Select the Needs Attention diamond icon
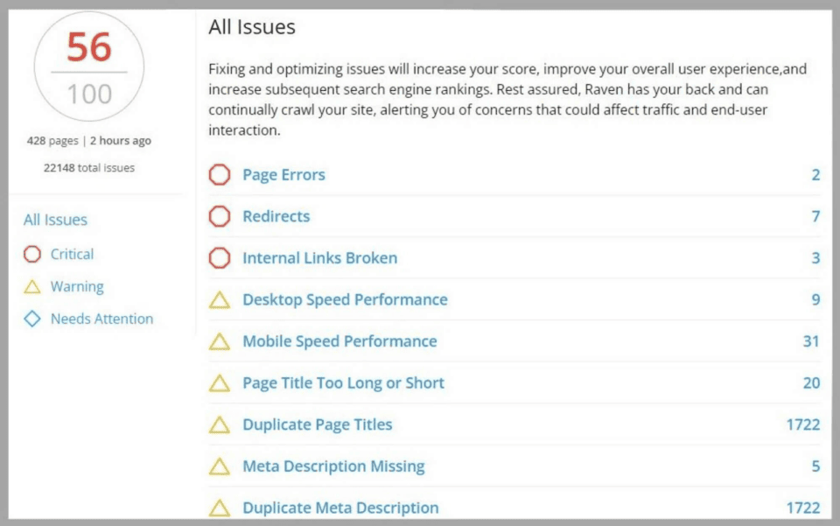 click(33, 319)
